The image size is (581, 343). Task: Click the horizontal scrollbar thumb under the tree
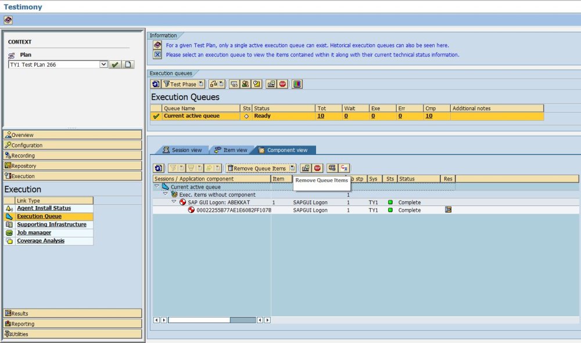tap(199, 320)
